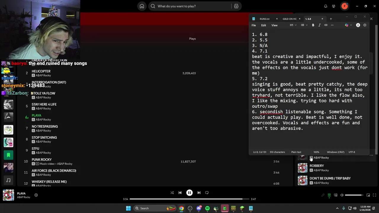Switch to the RUNS.txt tab
This screenshot has width=379, height=213.
tap(265, 19)
